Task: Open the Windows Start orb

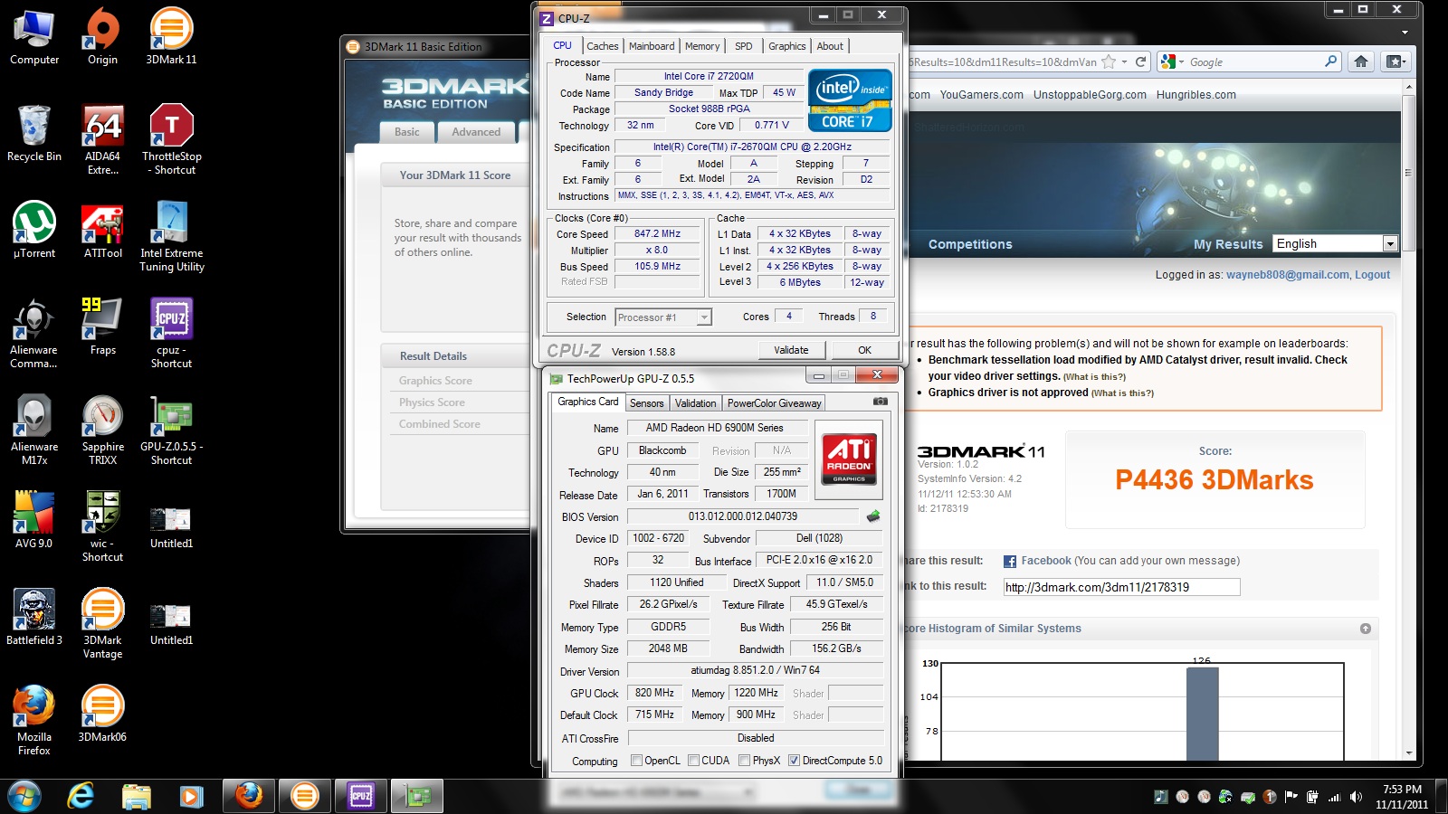Action: click(x=24, y=796)
